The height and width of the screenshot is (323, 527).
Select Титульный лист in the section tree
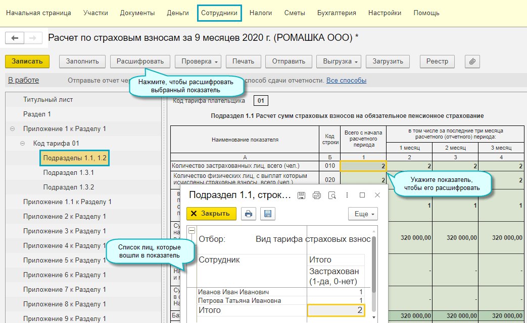tap(48, 99)
